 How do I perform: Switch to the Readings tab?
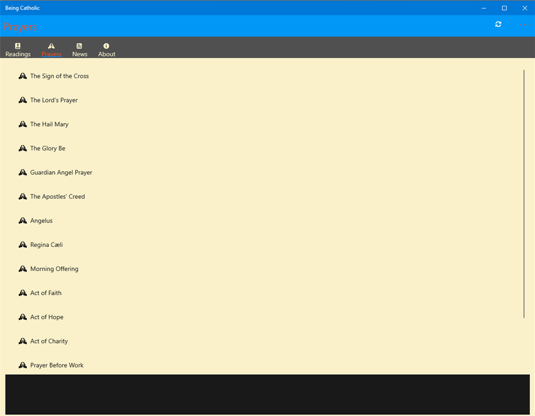pyautogui.click(x=18, y=49)
